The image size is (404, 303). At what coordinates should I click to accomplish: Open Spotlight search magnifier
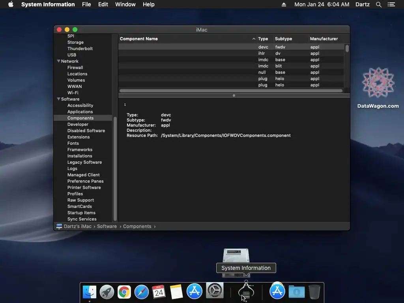pyautogui.click(x=378, y=4)
